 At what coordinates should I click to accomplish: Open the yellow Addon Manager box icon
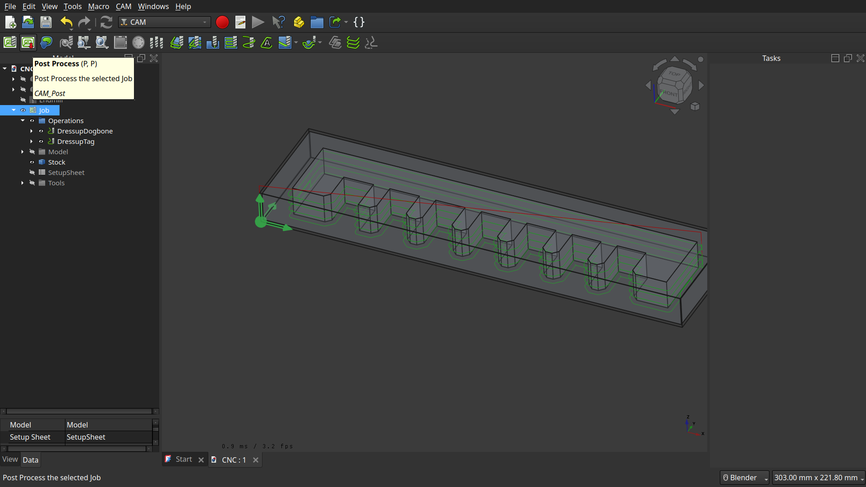[299, 22]
